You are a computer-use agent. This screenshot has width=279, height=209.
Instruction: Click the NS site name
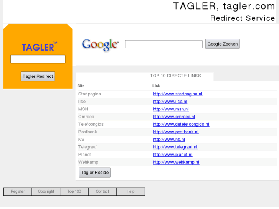click(81, 140)
